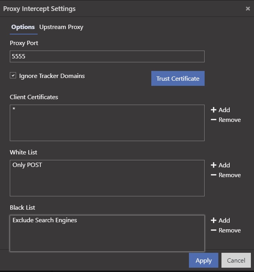This screenshot has height=272, width=254.
Task: Open the Upstream Proxy tab
Action: coord(61,27)
